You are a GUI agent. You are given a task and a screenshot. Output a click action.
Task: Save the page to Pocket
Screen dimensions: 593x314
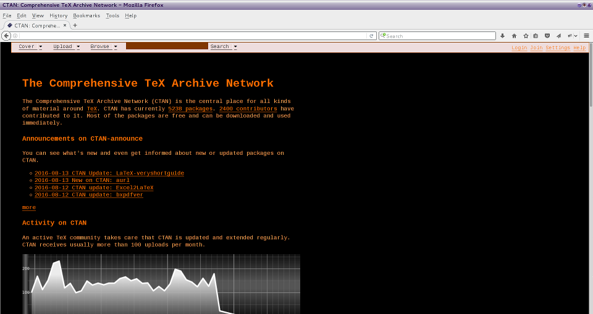point(547,36)
